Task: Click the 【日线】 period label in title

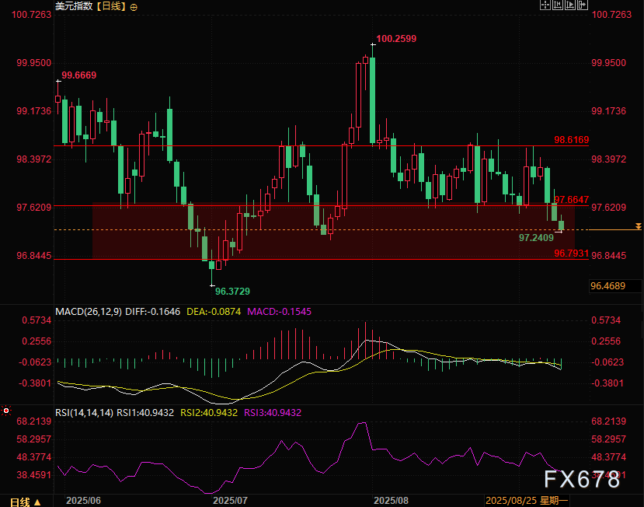Action: click(111, 7)
